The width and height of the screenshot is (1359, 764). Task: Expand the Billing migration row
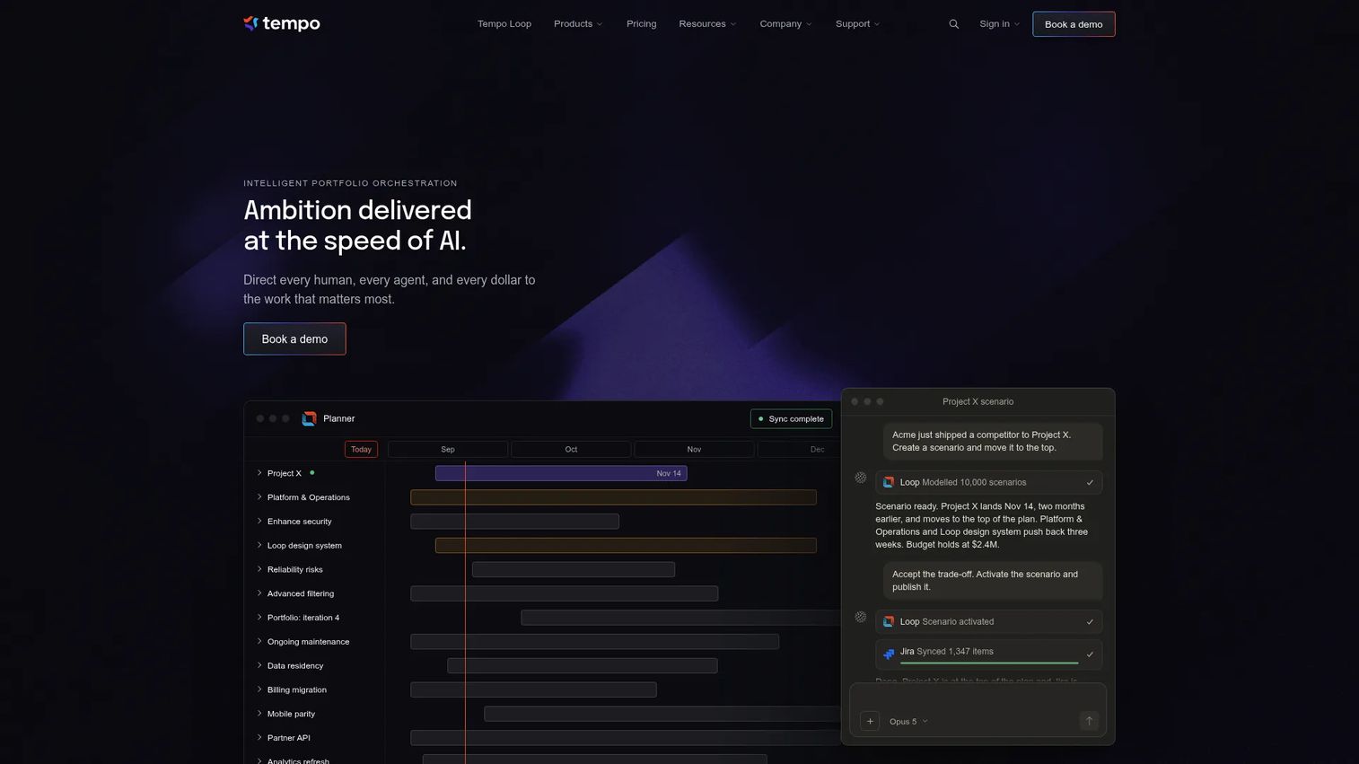[259, 689]
